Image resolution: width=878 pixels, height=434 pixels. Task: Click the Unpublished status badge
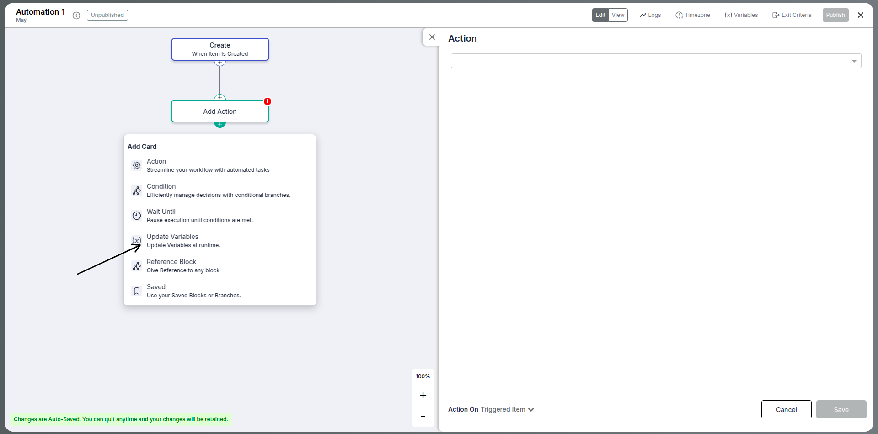pos(107,15)
